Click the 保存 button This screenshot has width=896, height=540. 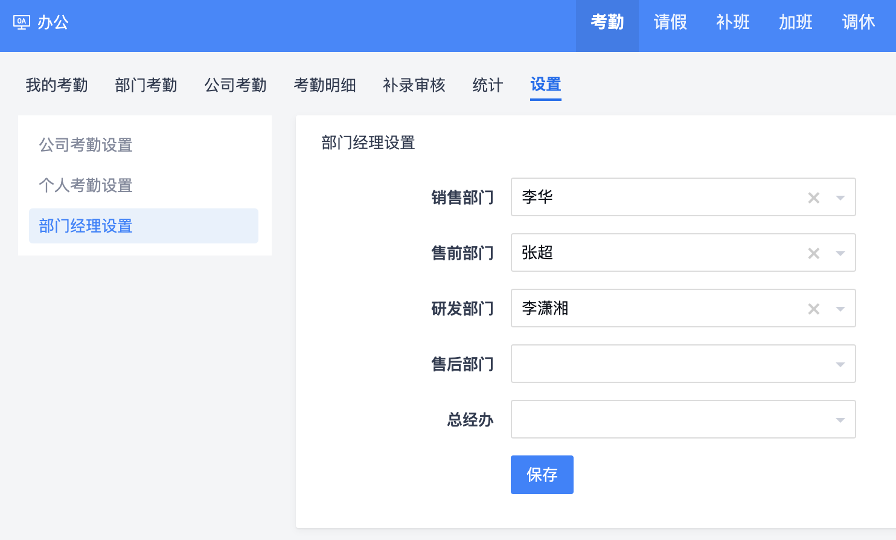(x=542, y=475)
